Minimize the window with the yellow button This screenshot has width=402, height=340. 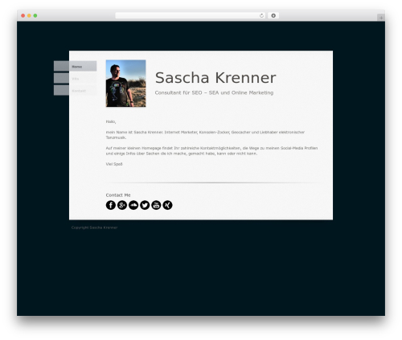[29, 15]
